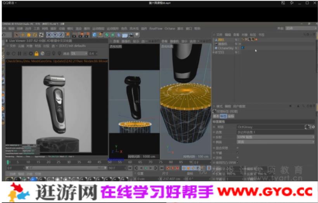The width and height of the screenshot is (318, 203).
Task: Open QQ影音 player title menu
Action: point(10,3)
